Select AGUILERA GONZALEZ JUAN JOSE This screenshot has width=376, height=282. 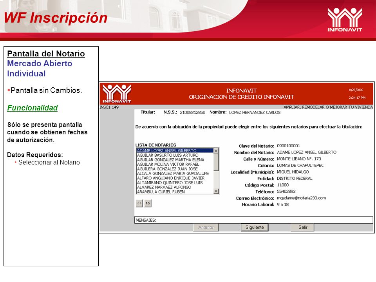pyautogui.click(x=175, y=169)
